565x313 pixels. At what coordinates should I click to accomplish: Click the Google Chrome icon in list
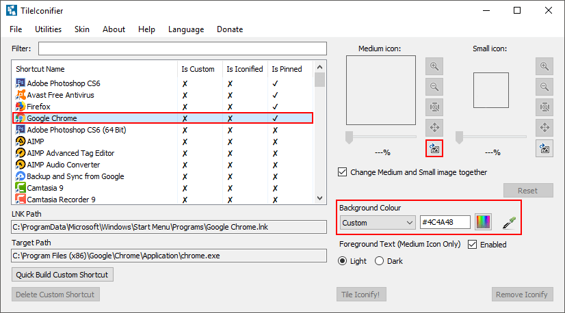[x=21, y=118]
